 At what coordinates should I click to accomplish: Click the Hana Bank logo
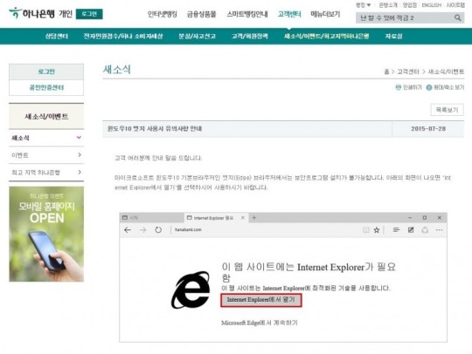click(32, 13)
